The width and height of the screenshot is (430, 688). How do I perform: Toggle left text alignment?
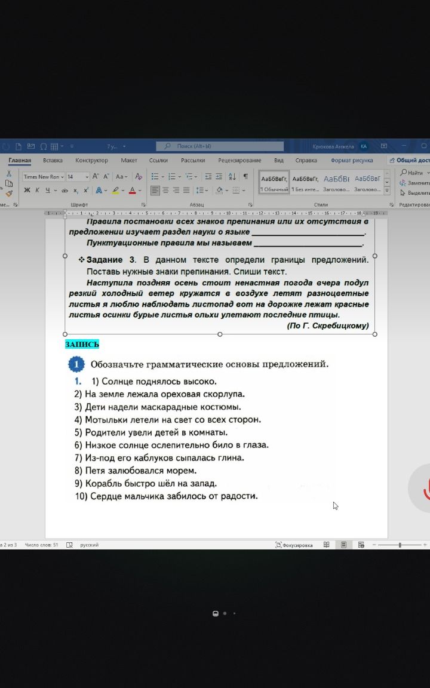[155, 190]
